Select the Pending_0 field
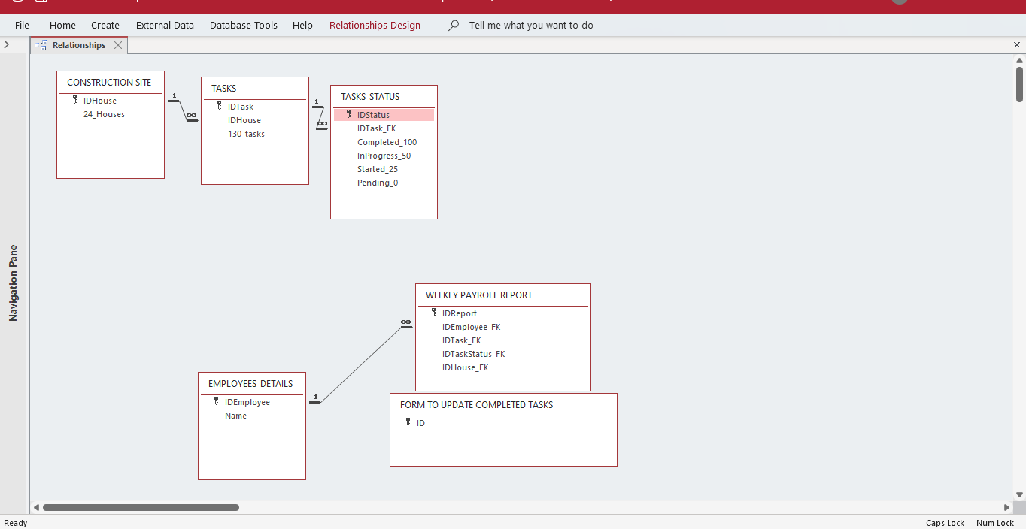The height and width of the screenshot is (529, 1026). pos(378,183)
